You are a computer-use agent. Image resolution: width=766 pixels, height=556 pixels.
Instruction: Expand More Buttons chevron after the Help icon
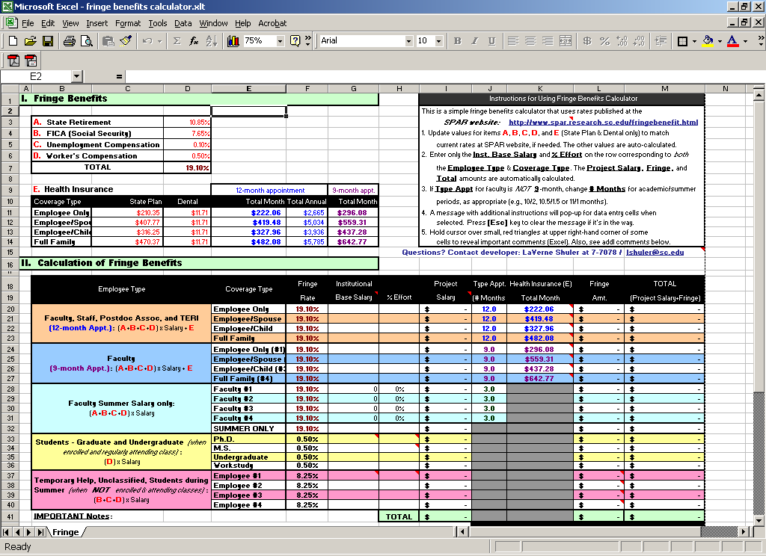pyautogui.click(x=307, y=41)
